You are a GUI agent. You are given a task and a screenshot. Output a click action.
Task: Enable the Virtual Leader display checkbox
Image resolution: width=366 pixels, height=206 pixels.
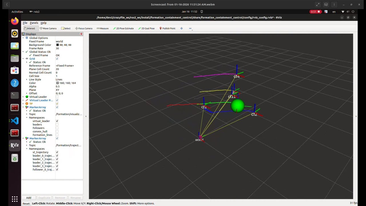[57, 97]
